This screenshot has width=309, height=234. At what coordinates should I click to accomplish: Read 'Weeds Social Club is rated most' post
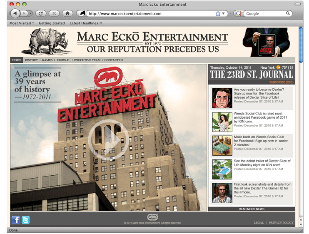tap(260, 117)
